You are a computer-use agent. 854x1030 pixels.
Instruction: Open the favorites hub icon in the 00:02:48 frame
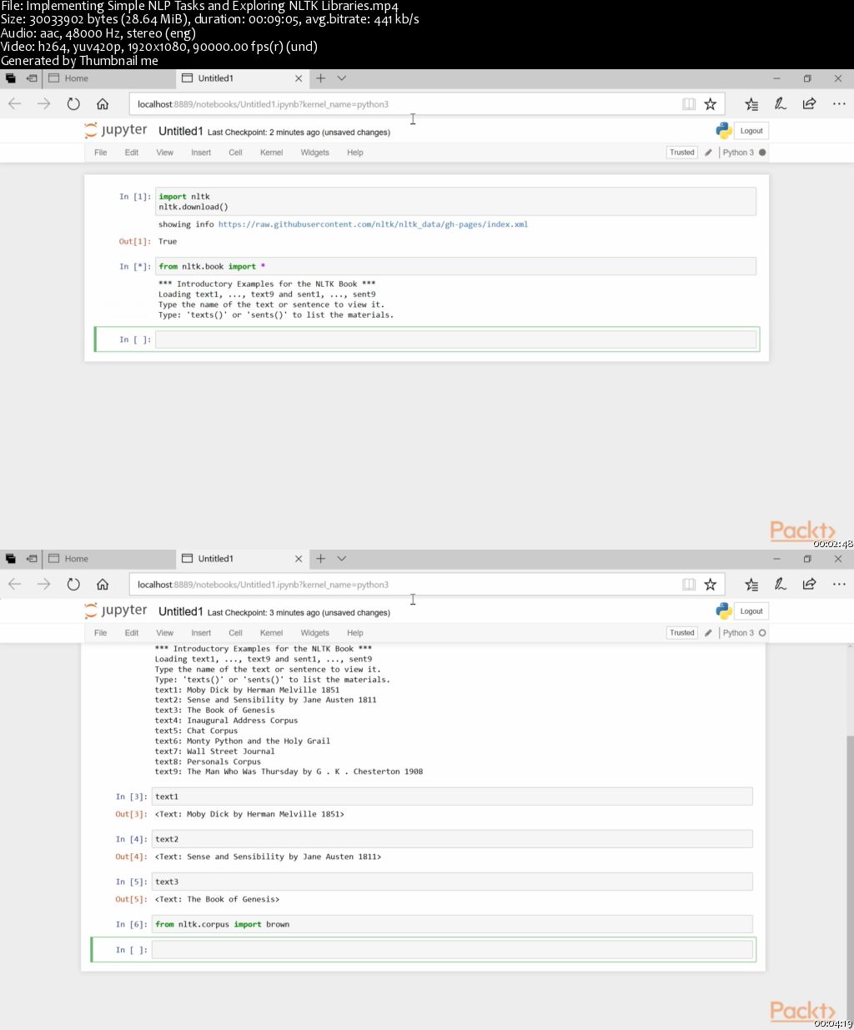(751, 104)
